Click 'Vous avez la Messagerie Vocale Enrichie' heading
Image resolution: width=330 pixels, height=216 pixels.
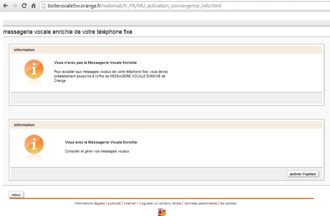click(101, 142)
